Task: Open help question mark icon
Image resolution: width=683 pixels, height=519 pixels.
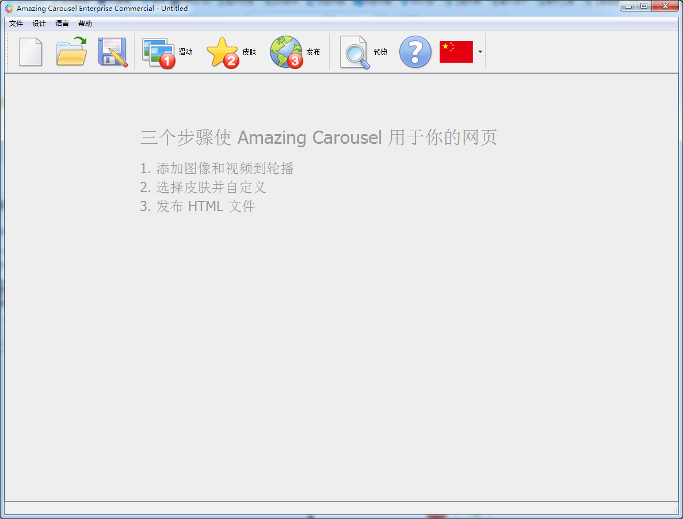Action: tap(415, 52)
